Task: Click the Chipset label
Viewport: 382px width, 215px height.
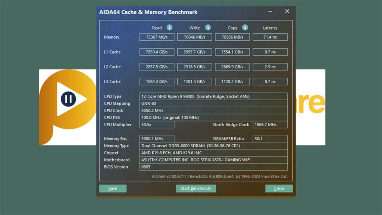Action: [x=111, y=153]
